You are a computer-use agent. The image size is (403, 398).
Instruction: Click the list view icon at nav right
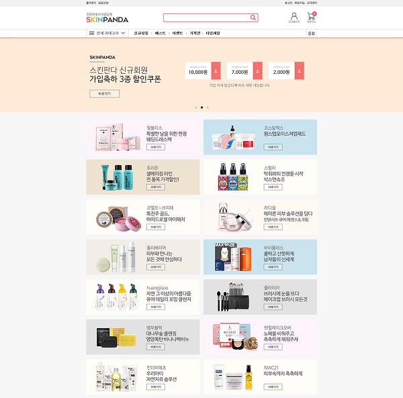(311, 33)
